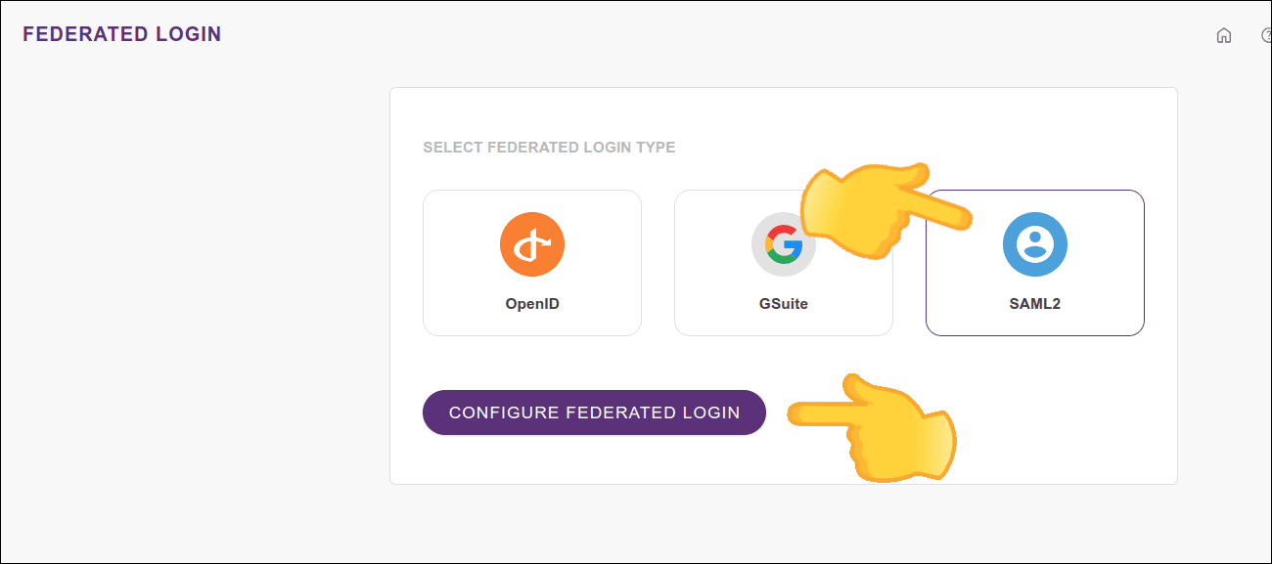Click blank area below the Configure button
The height and width of the screenshot is (564, 1272).
593,460
